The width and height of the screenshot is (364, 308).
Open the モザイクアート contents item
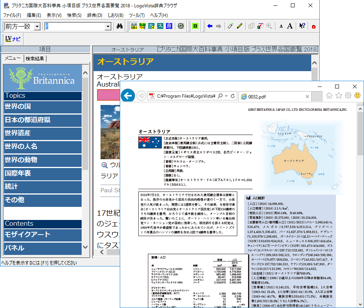tap(43, 235)
